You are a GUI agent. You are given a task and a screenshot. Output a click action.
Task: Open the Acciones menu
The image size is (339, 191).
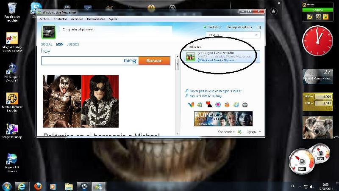click(x=77, y=19)
